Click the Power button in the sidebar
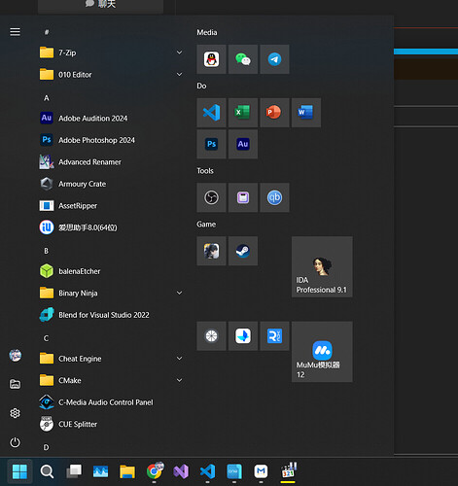This screenshot has width=458, height=486. (15, 442)
